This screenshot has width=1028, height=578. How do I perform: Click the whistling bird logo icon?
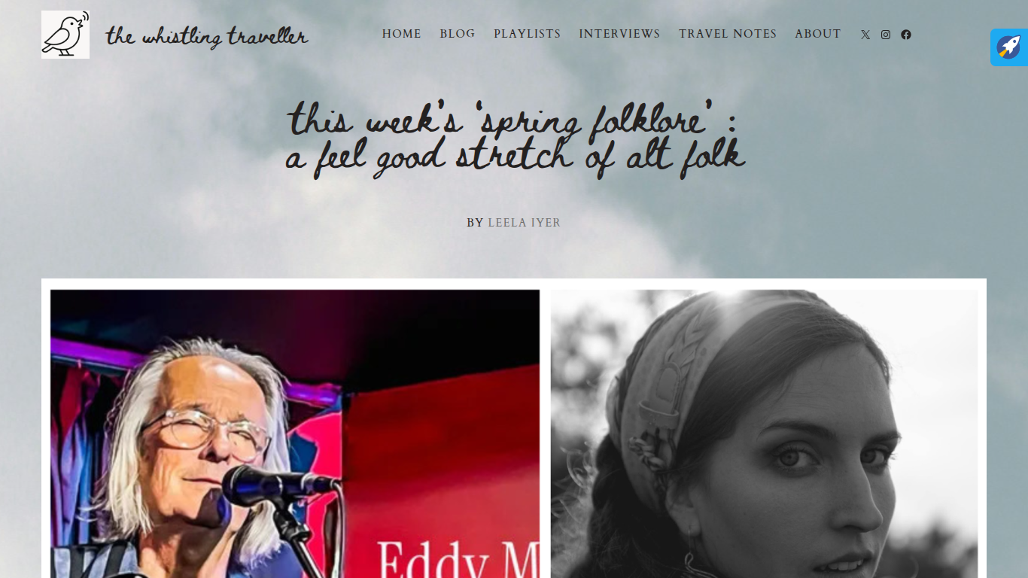pos(65,35)
